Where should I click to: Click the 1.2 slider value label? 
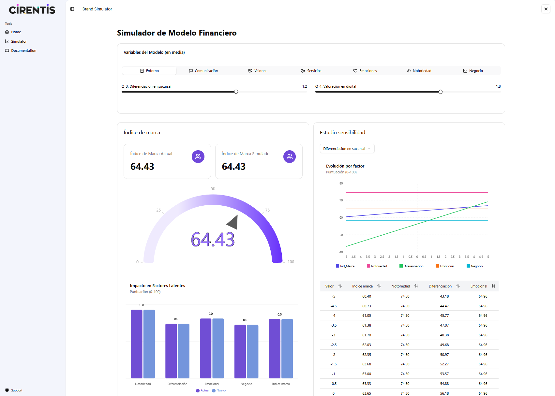click(x=305, y=86)
